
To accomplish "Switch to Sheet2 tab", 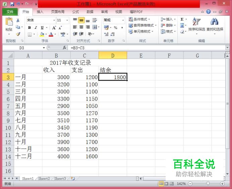I will (44, 179).
